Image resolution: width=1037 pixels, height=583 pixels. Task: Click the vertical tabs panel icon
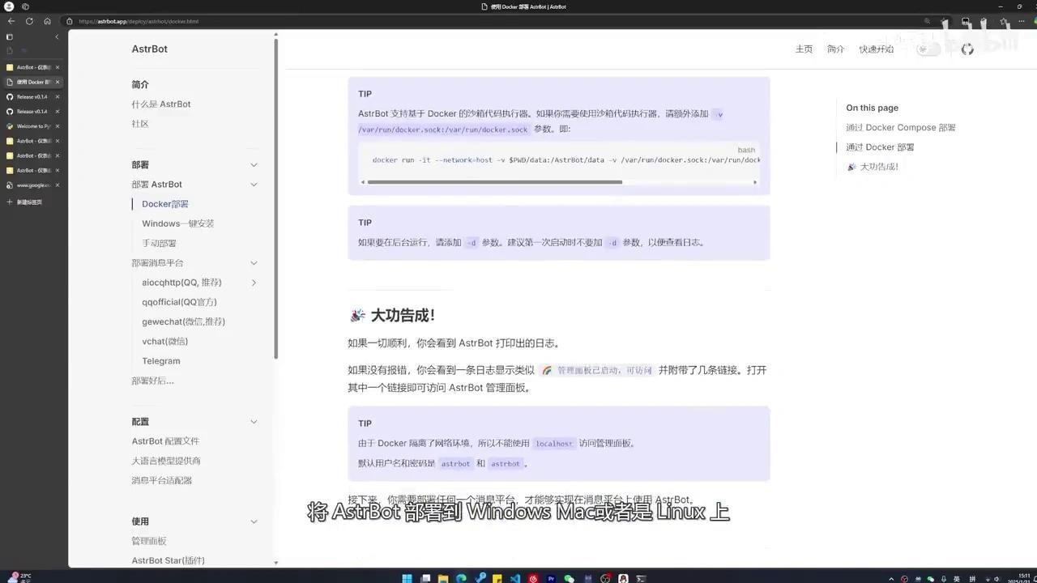[10, 36]
